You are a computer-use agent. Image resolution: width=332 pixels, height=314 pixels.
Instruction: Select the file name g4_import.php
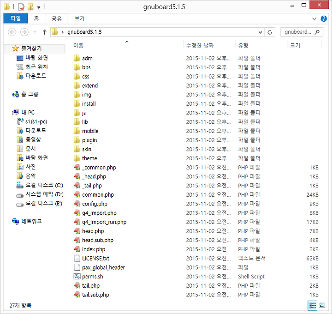click(99, 213)
